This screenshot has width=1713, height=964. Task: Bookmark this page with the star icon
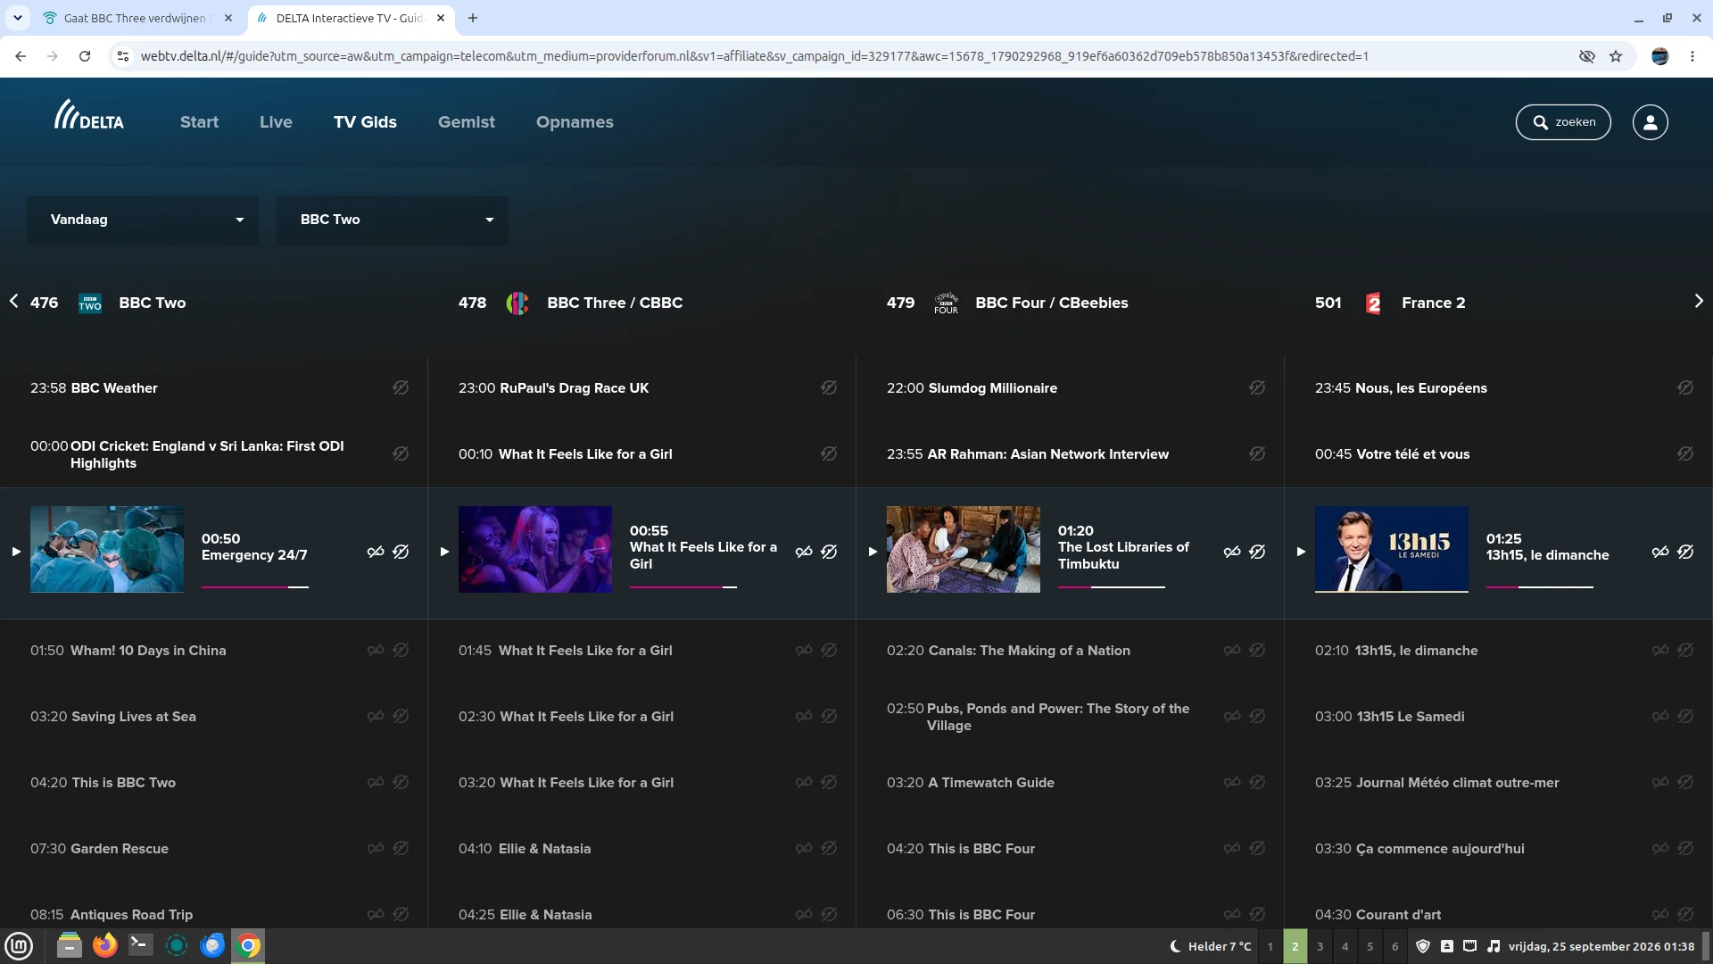pos(1616,56)
